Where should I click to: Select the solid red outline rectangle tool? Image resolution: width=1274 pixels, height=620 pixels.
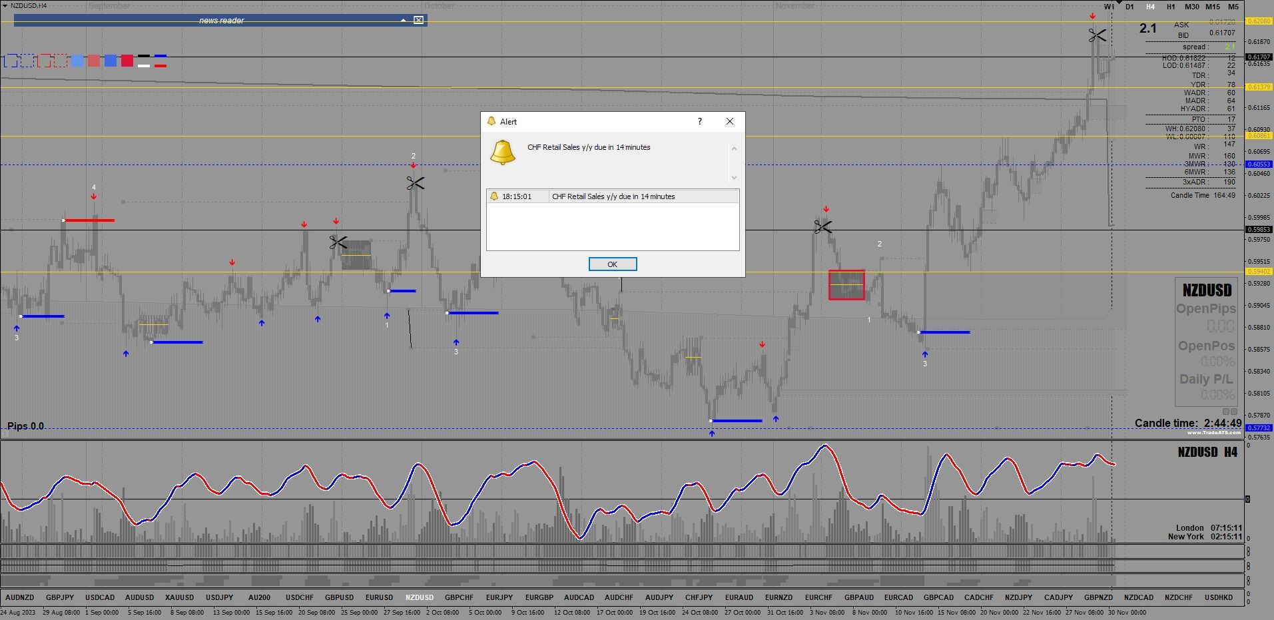click(x=44, y=61)
